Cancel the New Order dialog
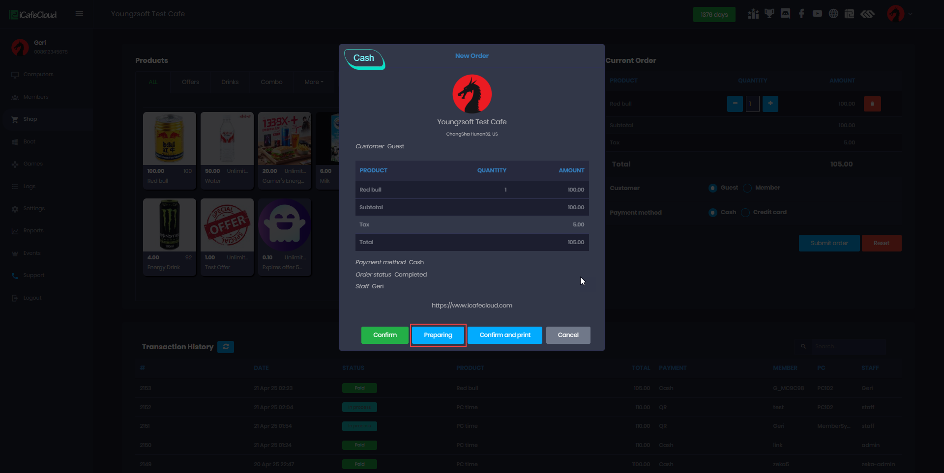The width and height of the screenshot is (944, 473). pyautogui.click(x=568, y=335)
